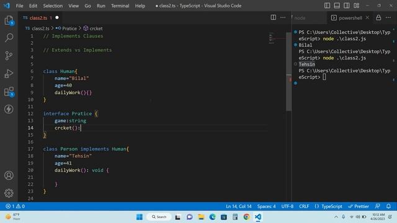Viewport: 397px width, 223px height.
Task: Open terminal panel More Actions ellipsis
Action: click(x=388, y=17)
